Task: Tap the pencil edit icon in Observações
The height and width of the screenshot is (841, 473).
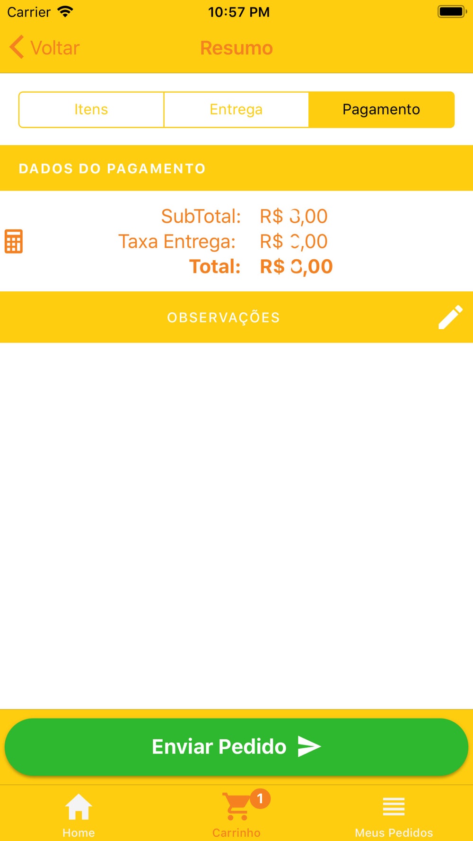Action: (x=450, y=317)
